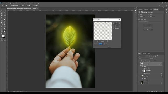Select the Gradient tool

(2, 24)
